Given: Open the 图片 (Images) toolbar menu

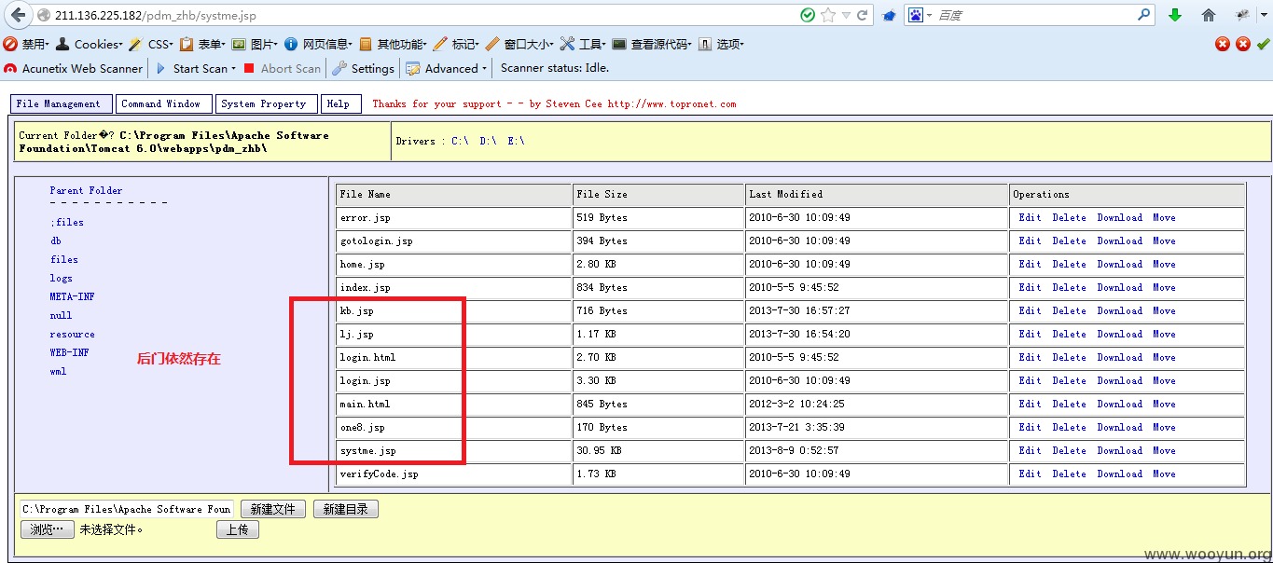Looking at the screenshot, I should (256, 44).
